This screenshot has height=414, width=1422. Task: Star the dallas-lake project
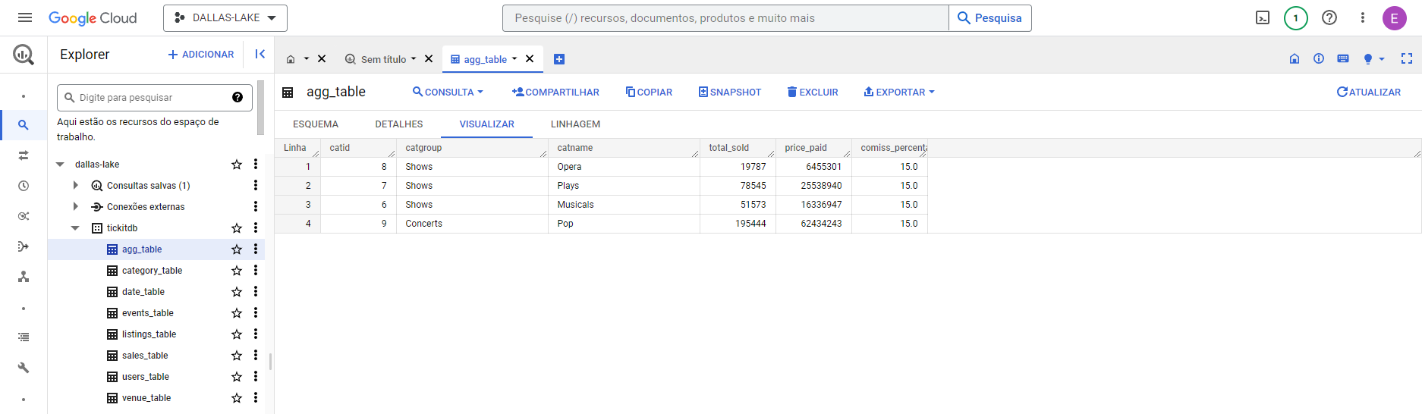pyautogui.click(x=237, y=165)
